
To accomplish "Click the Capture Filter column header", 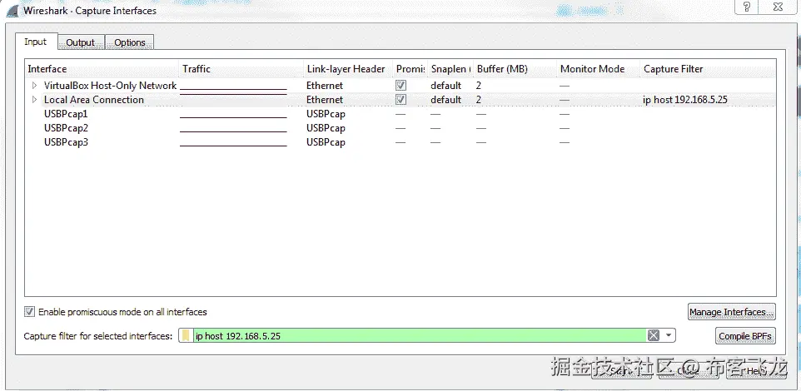I will tap(708, 69).
